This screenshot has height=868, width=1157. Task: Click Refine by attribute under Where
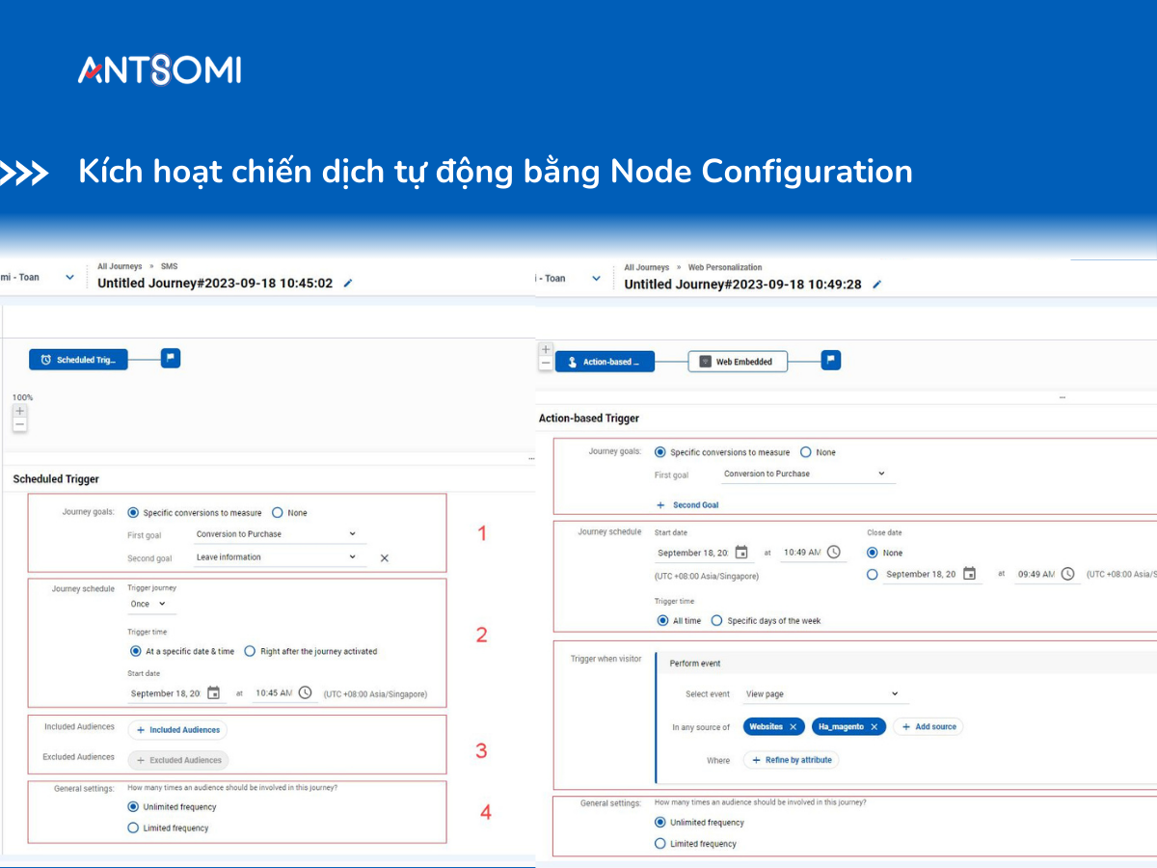click(791, 760)
